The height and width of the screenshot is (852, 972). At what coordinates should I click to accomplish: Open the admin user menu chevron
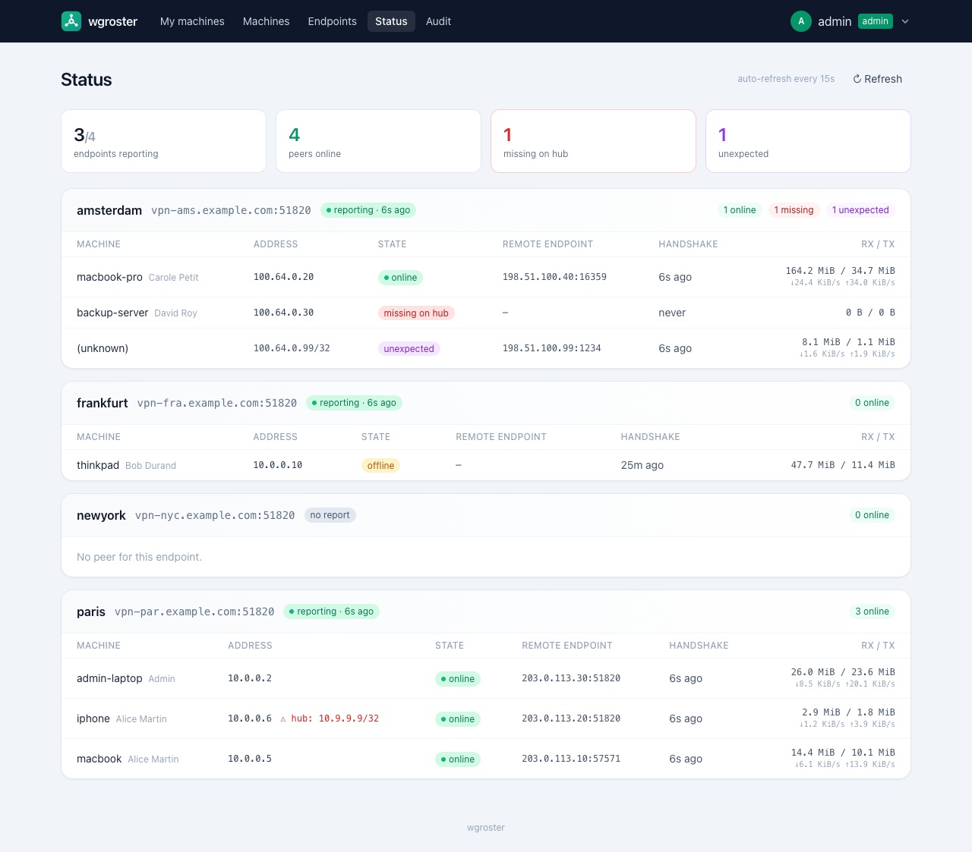coord(905,21)
